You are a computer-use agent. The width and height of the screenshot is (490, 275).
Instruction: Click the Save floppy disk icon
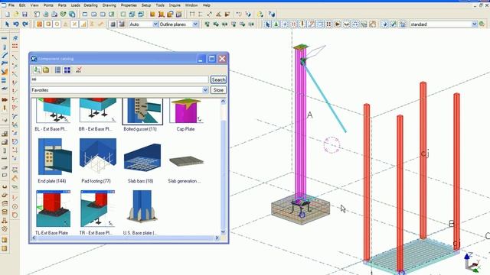pyautogui.click(x=24, y=15)
